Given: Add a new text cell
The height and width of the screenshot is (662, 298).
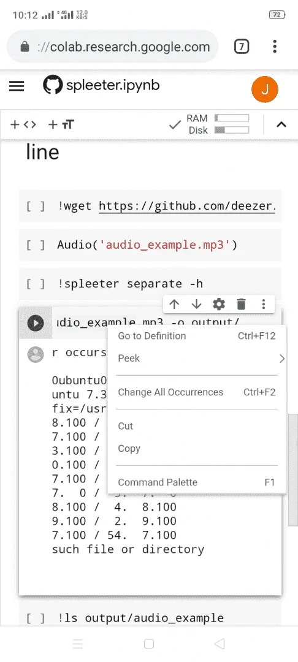Looking at the screenshot, I should [61, 124].
